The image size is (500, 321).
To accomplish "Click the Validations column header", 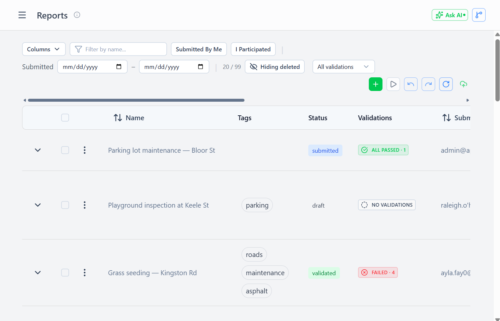I will [375, 118].
